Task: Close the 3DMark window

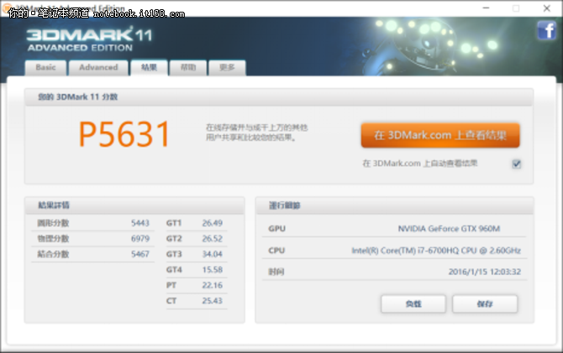Action: pyautogui.click(x=547, y=8)
